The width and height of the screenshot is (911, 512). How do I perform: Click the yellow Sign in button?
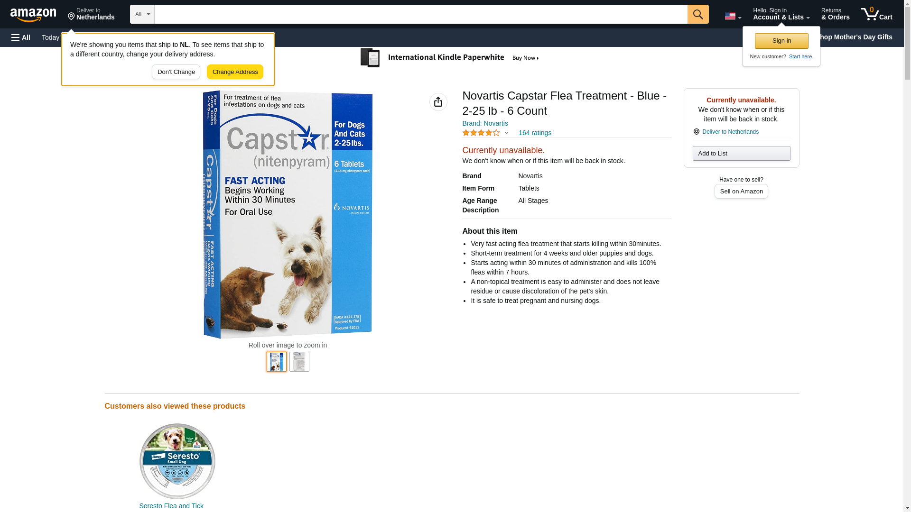click(x=781, y=41)
